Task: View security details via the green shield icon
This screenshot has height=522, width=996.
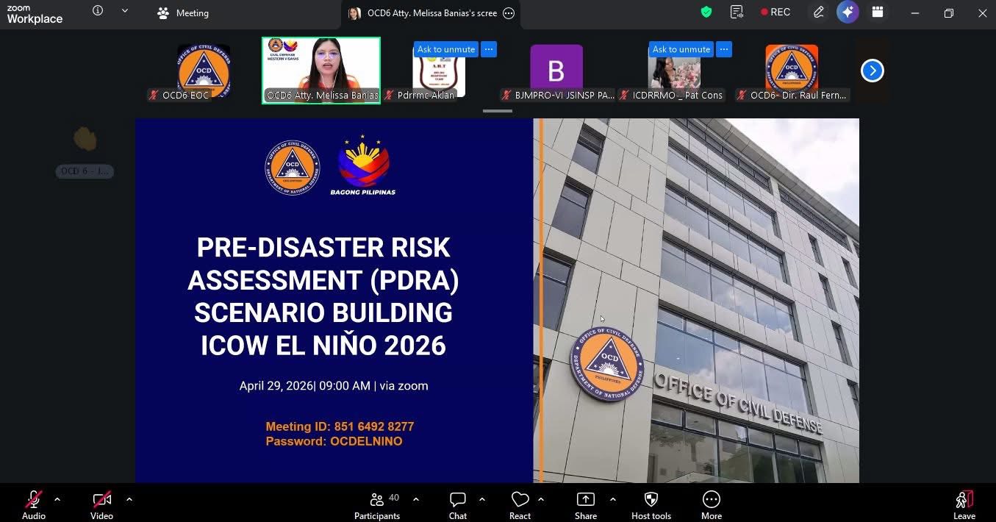Action: 706,12
